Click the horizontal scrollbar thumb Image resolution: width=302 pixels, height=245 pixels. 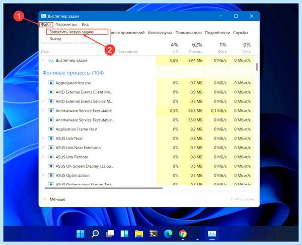(x=103, y=188)
